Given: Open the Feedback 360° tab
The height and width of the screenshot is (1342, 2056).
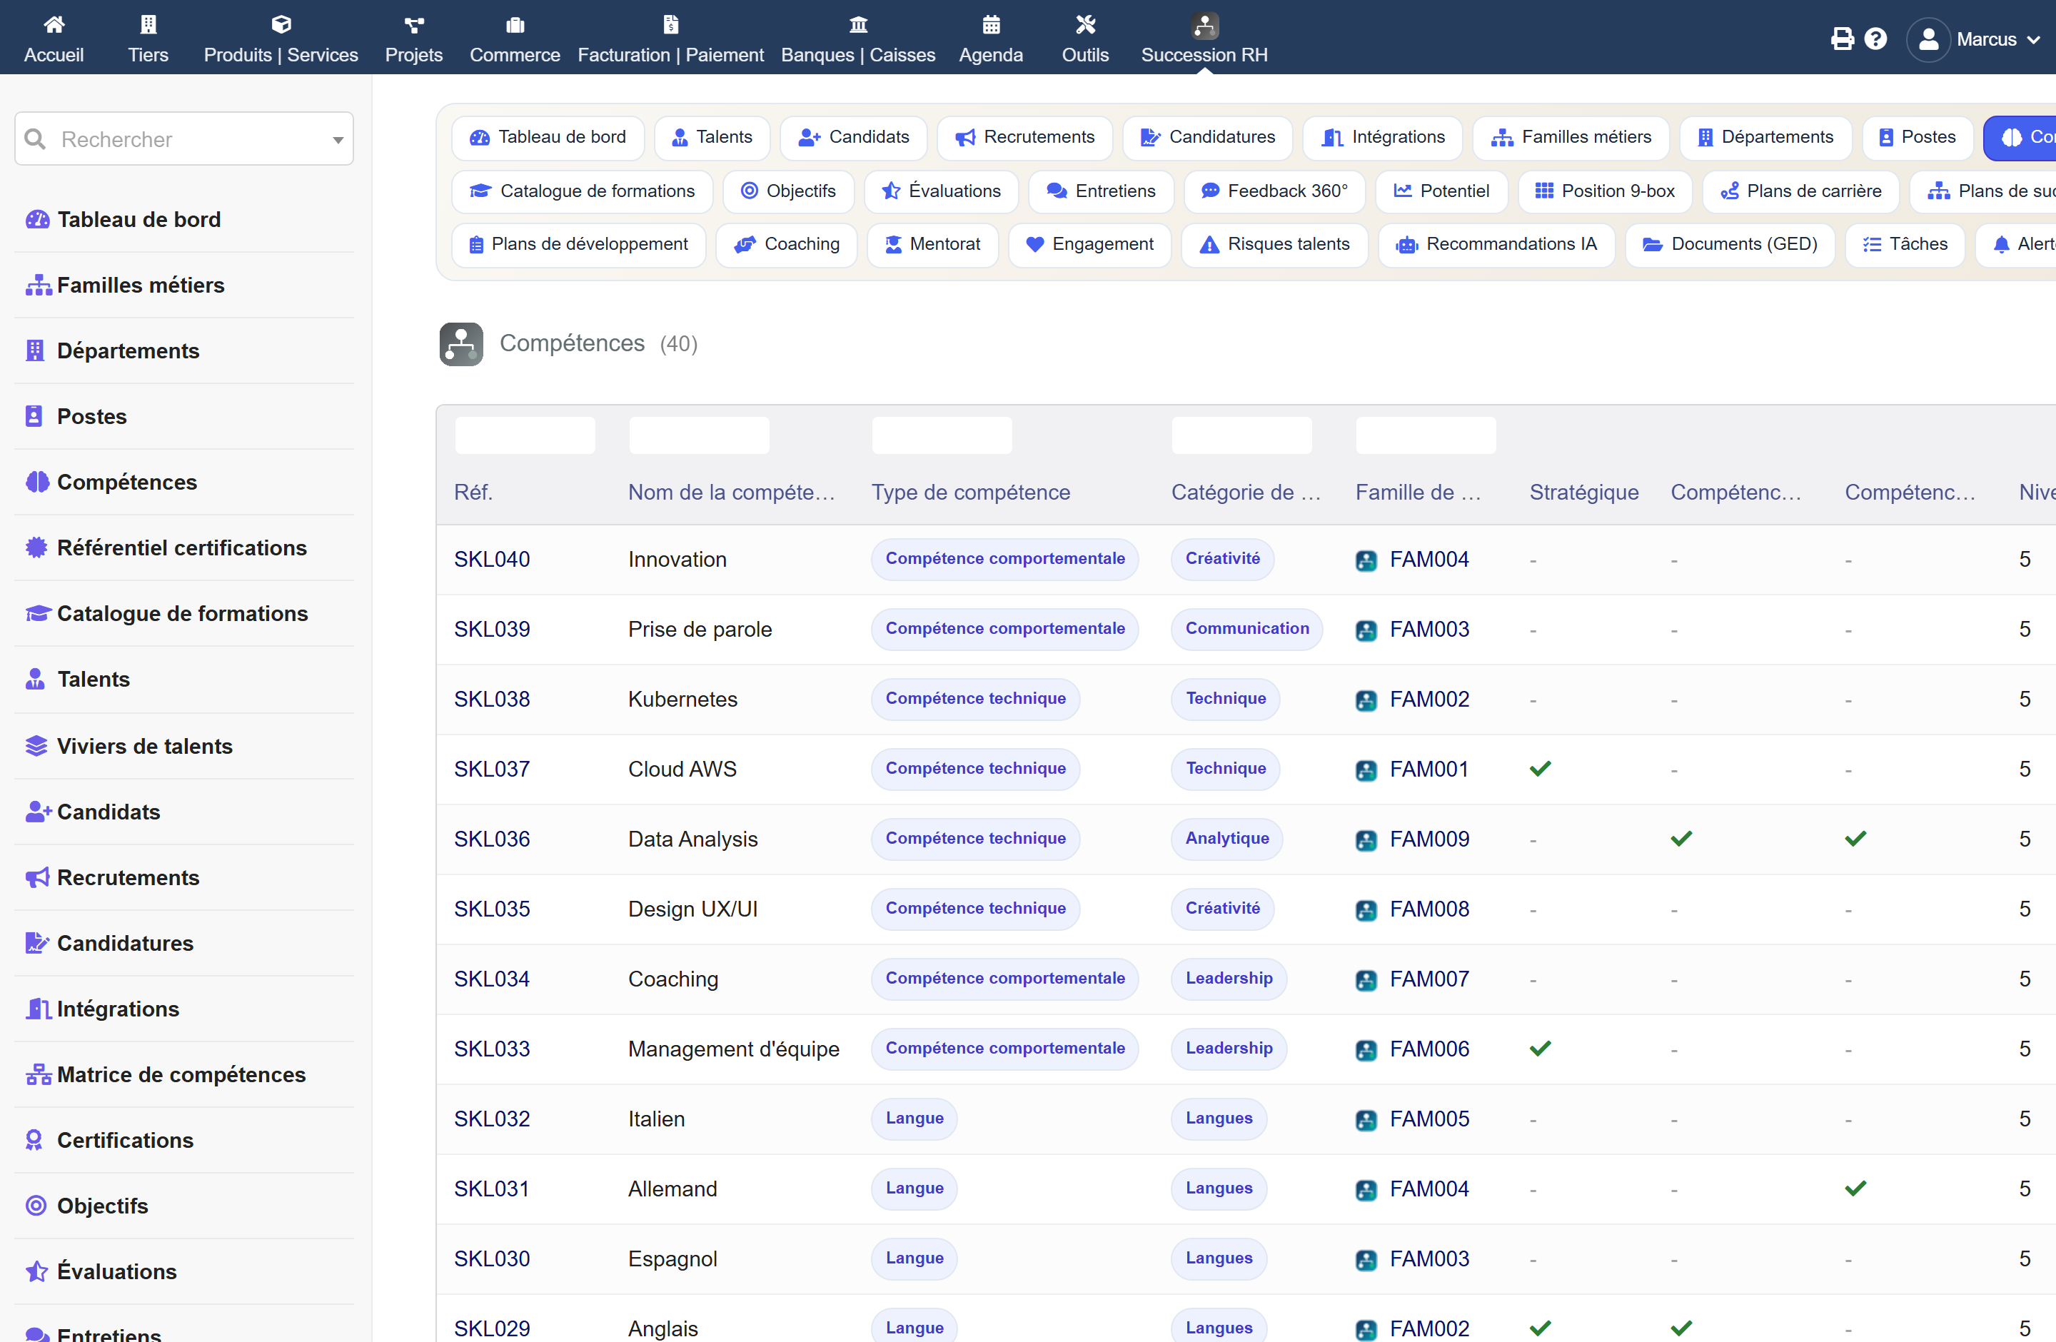Looking at the screenshot, I should (x=1274, y=191).
